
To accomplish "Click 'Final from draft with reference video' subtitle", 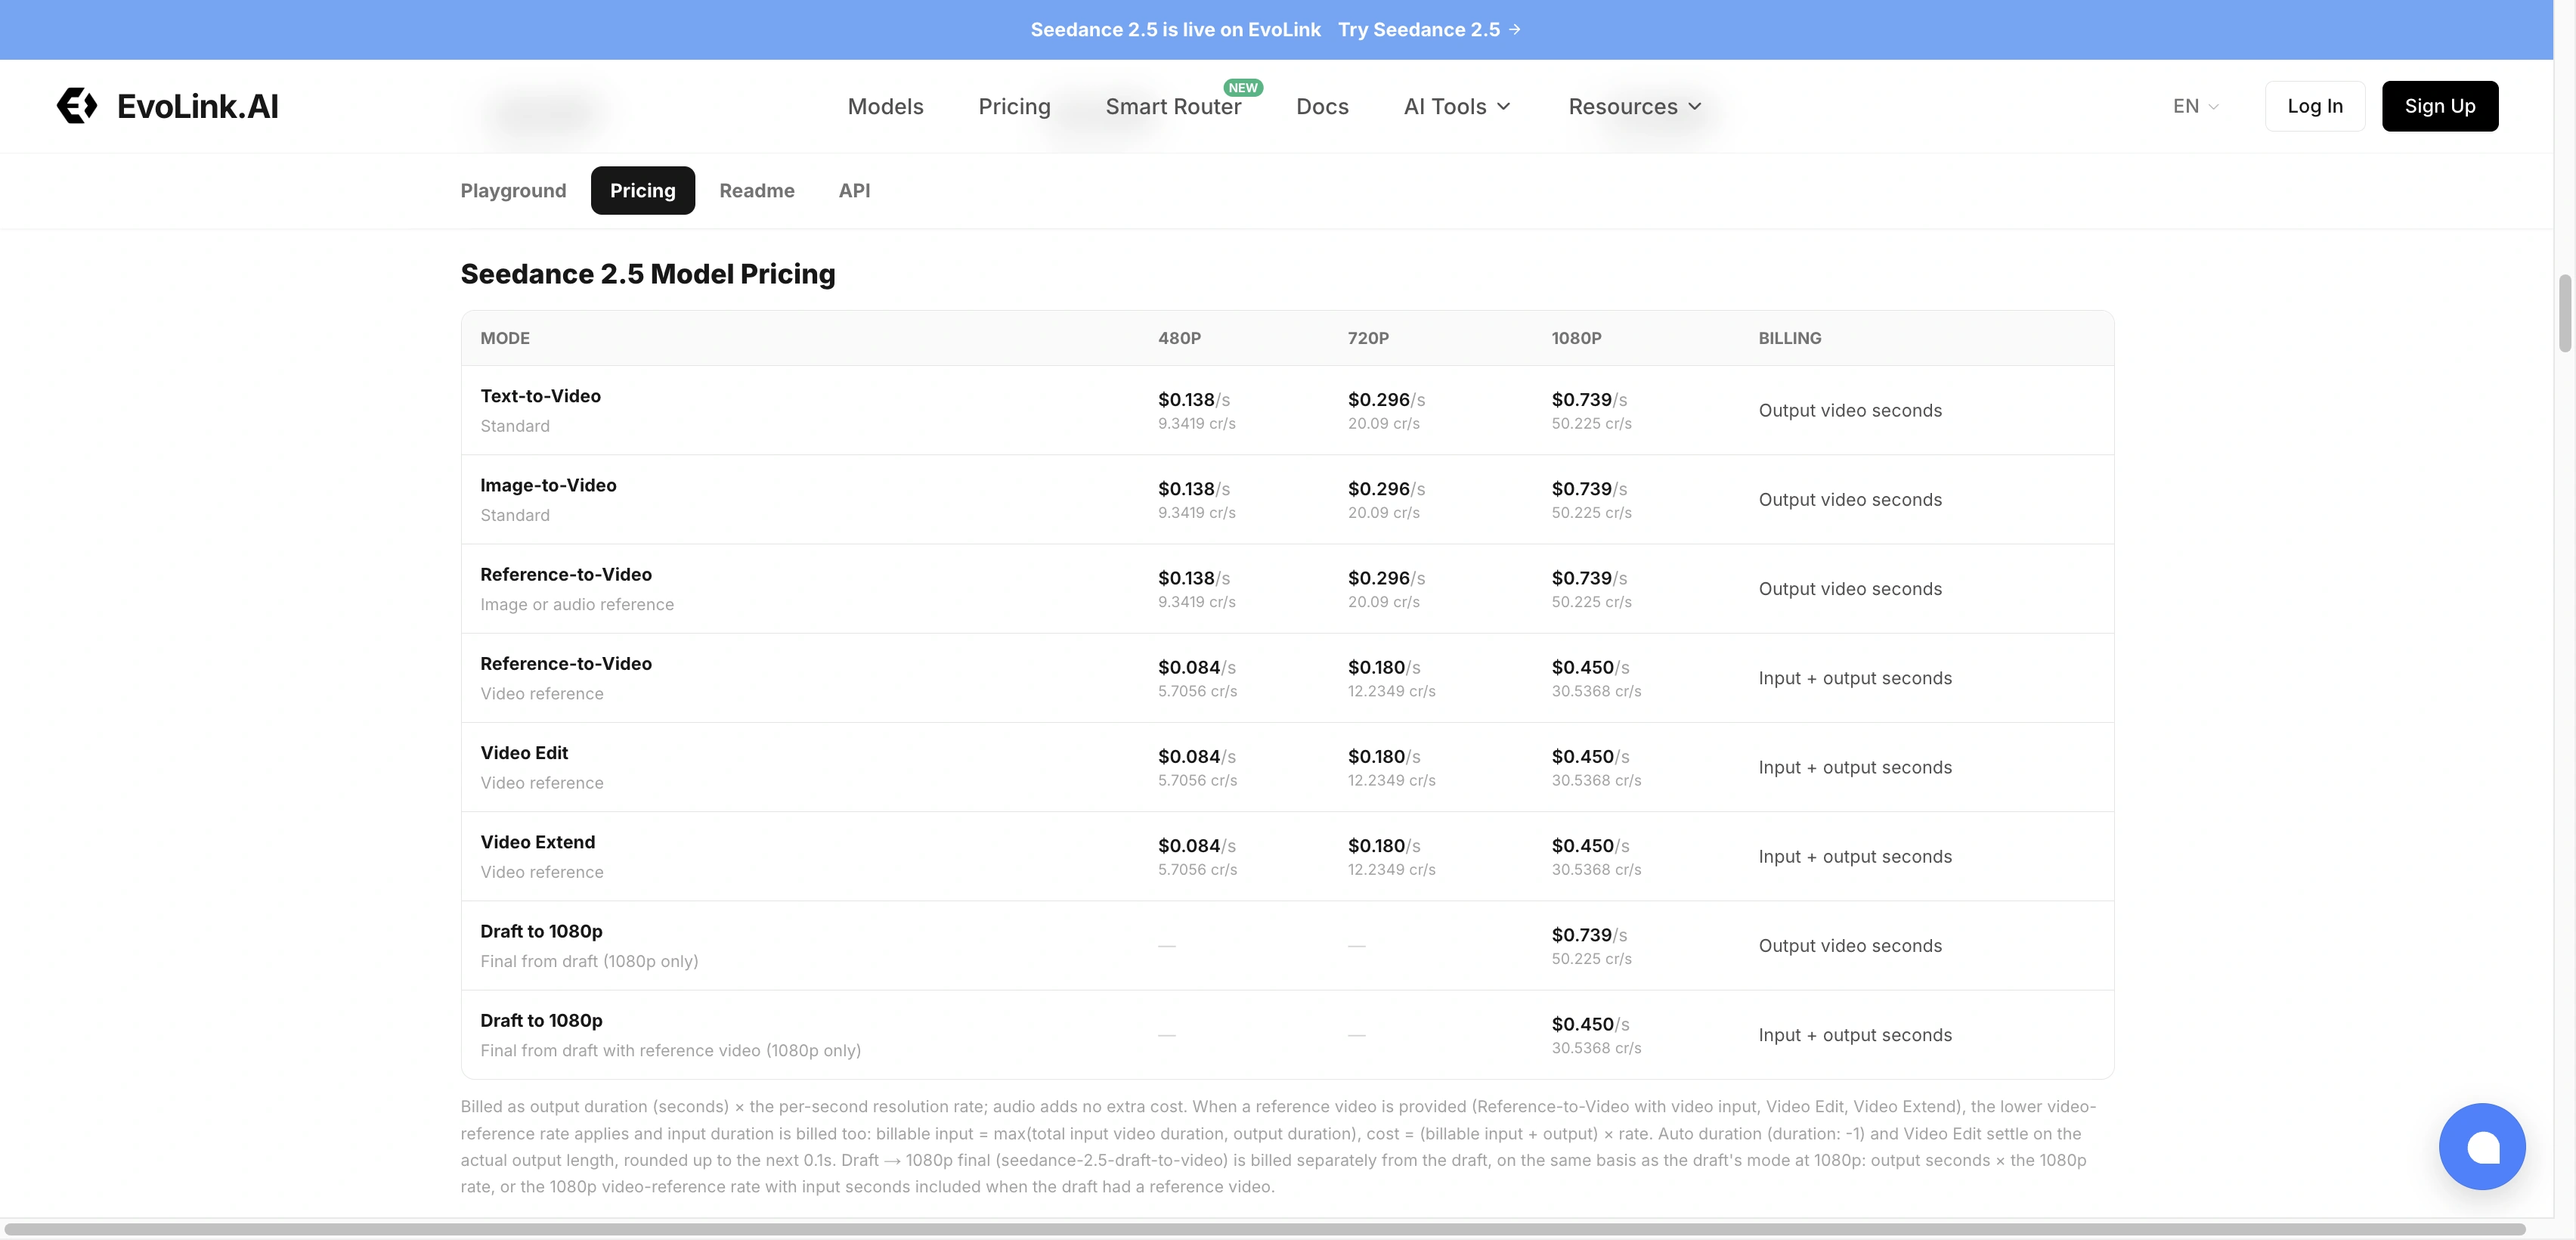I will [x=670, y=1051].
